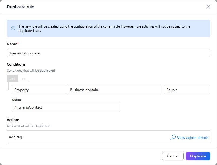
Task: Click the magnifier icon beside View action details
Action: (x=173, y=137)
